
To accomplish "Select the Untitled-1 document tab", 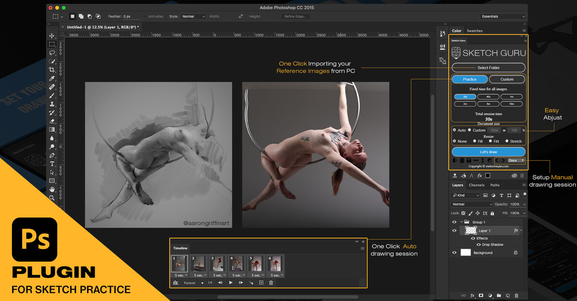I will [102, 27].
